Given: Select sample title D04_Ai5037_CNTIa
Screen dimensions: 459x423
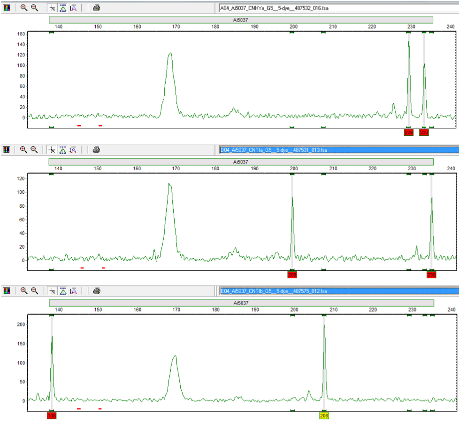Looking at the screenshot, I should click(338, 150).
